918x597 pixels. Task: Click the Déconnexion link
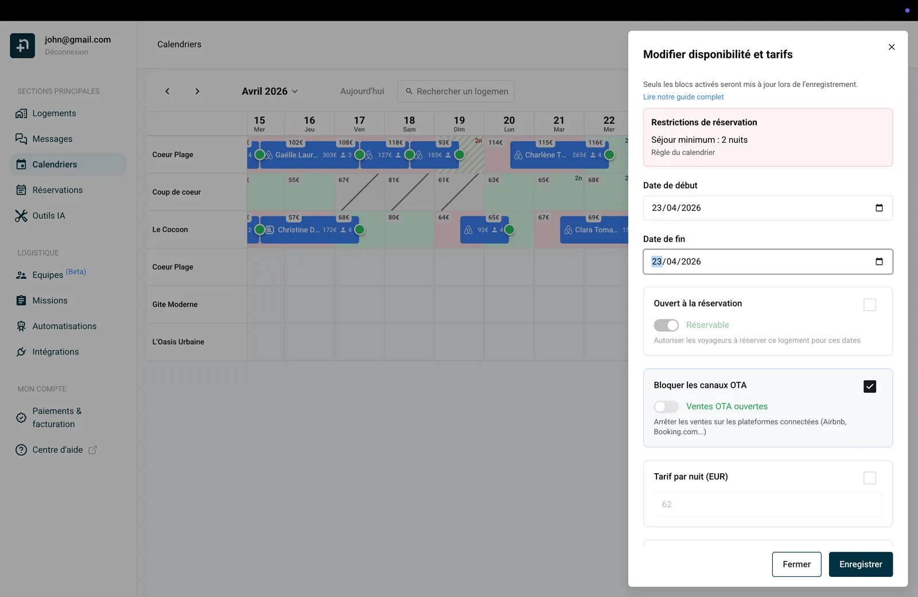[x=67, y=52]
